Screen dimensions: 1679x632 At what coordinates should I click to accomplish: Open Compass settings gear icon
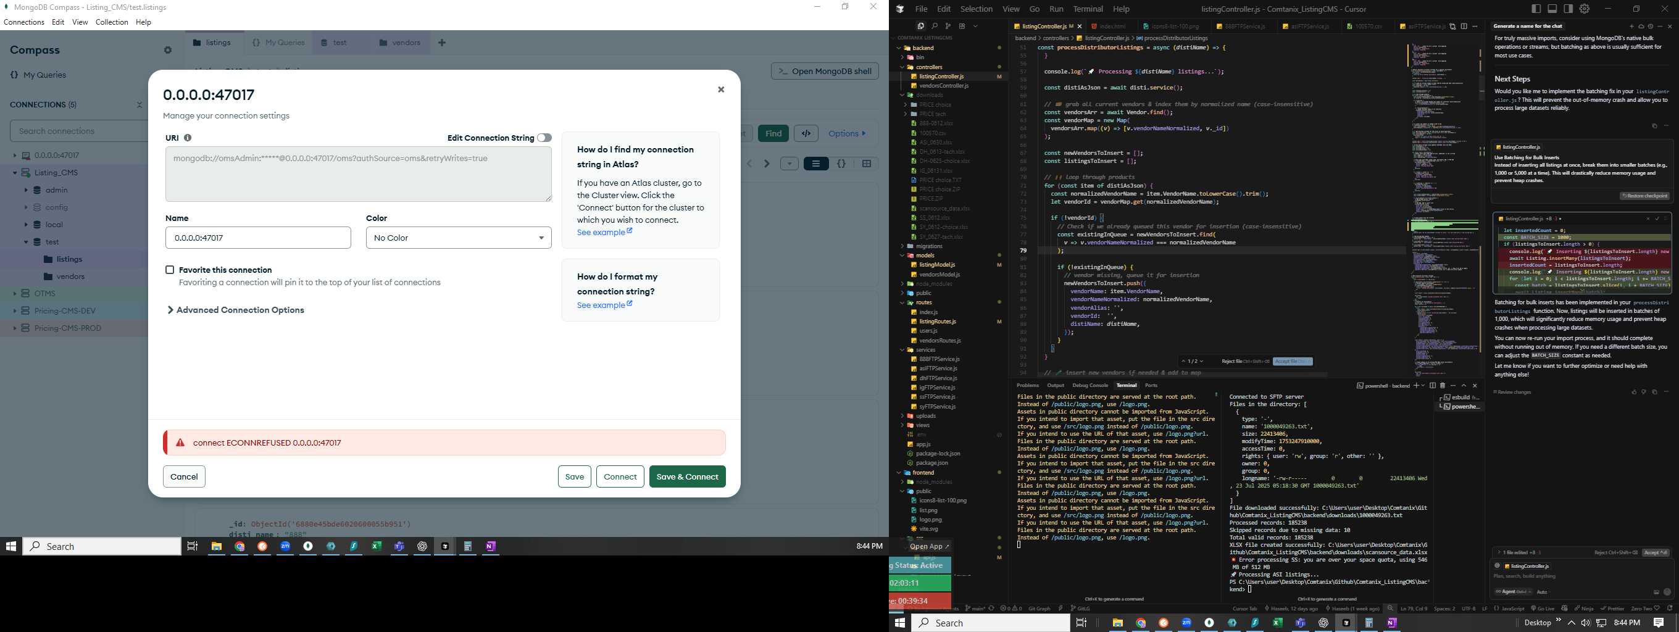(167, 50)
